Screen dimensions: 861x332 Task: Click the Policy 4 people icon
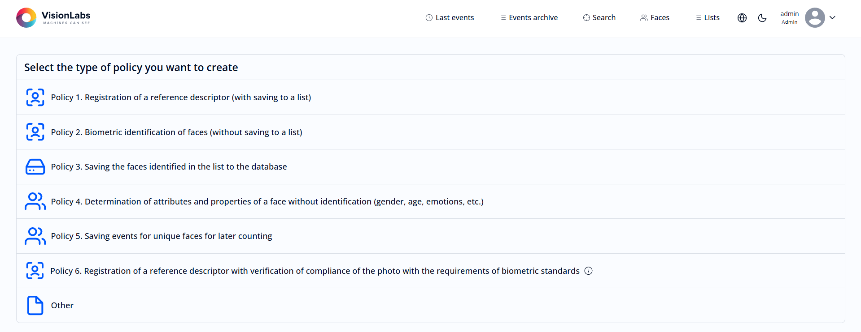(35, 201)
